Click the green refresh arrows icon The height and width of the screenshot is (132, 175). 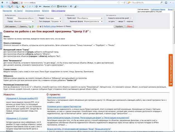coord(33,27)
